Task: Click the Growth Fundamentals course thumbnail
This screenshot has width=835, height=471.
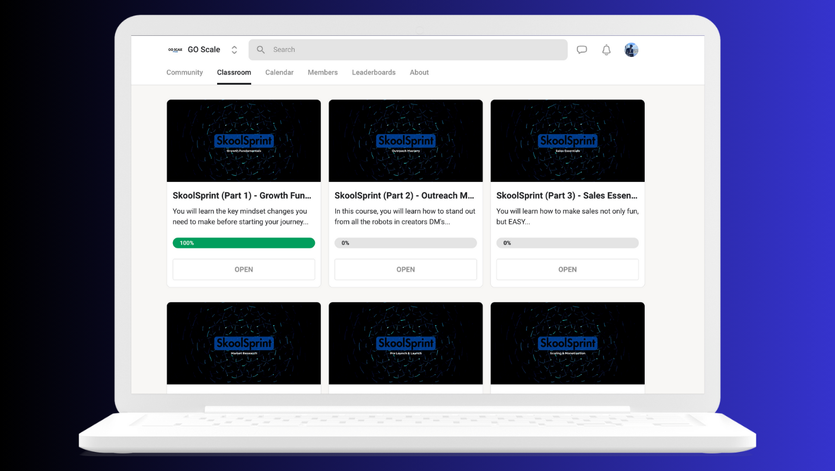Action: 244,141
